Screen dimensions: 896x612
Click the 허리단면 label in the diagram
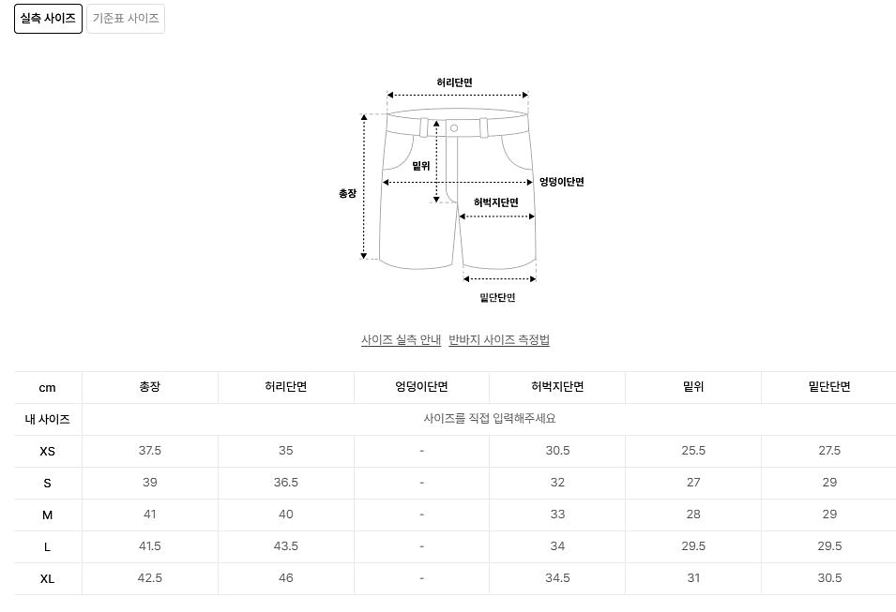coord(455,82)
